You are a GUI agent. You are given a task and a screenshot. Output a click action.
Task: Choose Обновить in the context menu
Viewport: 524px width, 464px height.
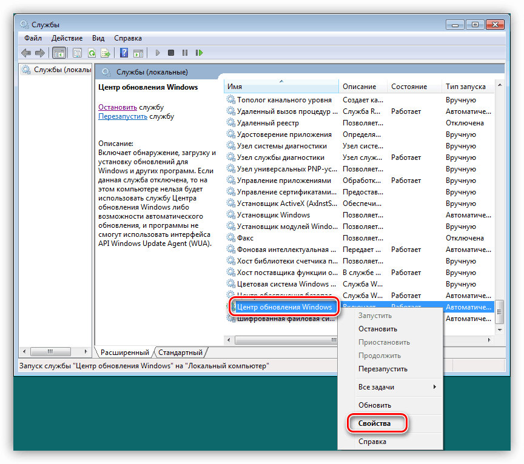(x=391, y=405)
